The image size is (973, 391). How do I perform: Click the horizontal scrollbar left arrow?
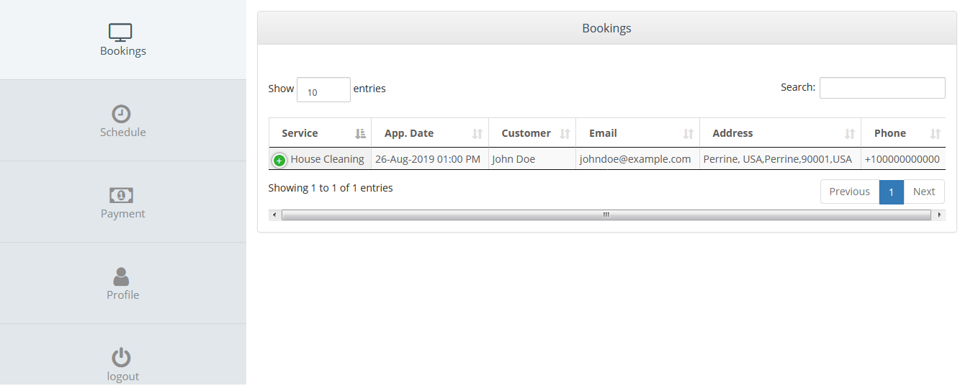tap(274, 215)
